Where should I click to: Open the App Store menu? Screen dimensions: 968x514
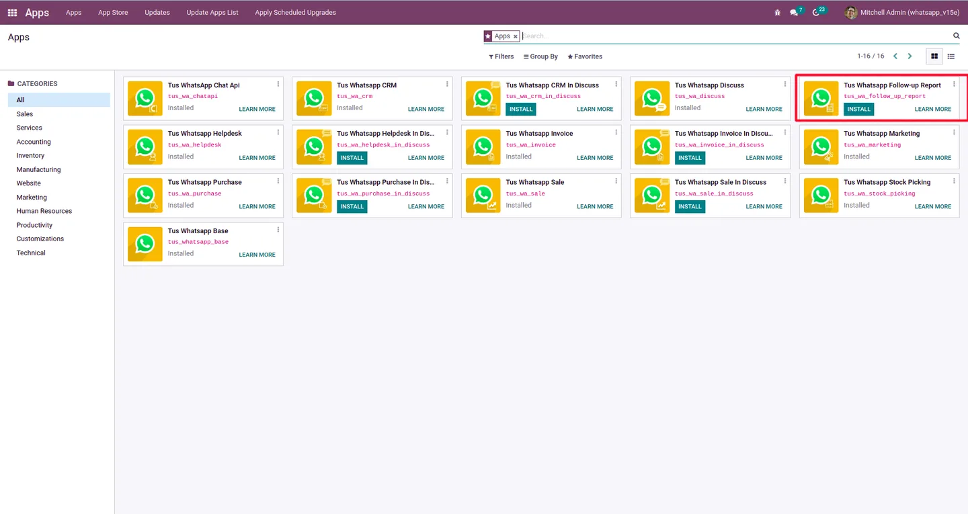point(113,12)
